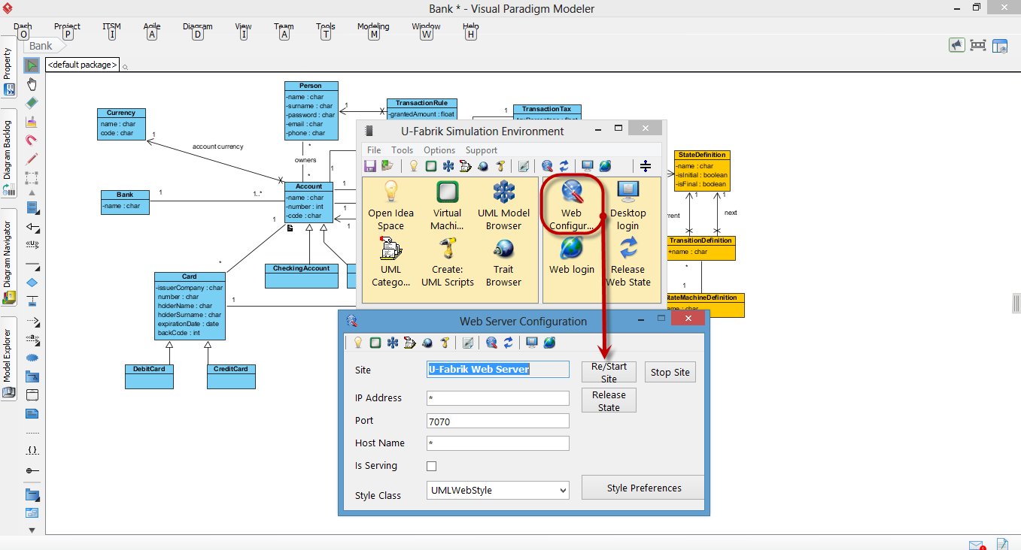Click split-arrows icon at U-Fabrik toolbar end

(646, 166)
